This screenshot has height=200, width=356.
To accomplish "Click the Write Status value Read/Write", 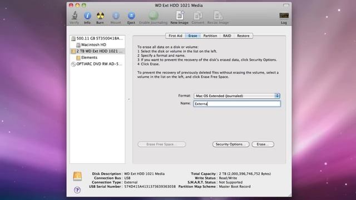I will tap(228, 178).
